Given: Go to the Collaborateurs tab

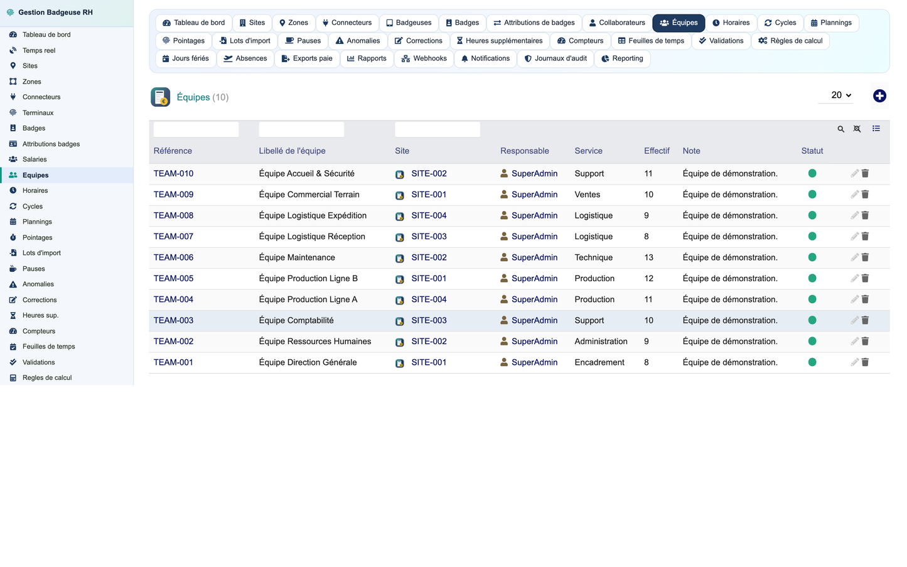Looking at the screenshot, I should [617, 23].
